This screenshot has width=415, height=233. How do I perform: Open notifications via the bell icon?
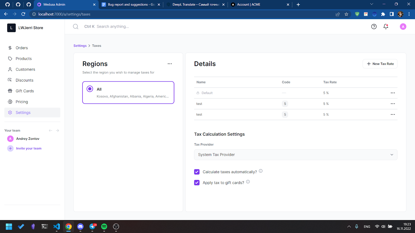386,26
